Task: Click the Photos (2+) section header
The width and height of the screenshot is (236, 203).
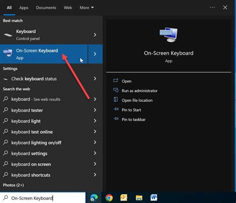Action: click(13, 185)
